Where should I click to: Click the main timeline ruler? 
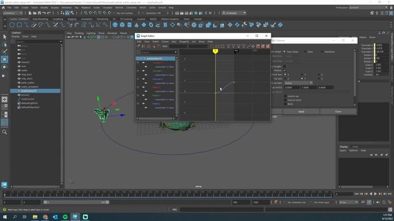tap(168, 194)
